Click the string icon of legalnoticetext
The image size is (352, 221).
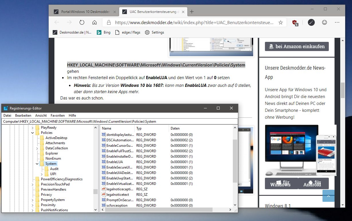pos(104,195)
